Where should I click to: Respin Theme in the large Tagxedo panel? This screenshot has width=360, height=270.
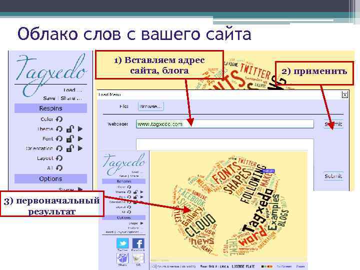tap(59, 129)
